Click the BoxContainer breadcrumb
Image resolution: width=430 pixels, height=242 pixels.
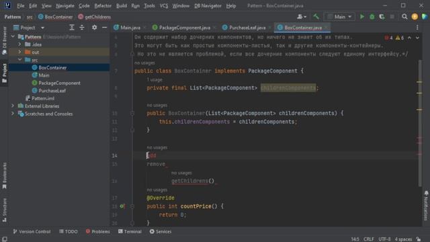(x=56, y=17)
